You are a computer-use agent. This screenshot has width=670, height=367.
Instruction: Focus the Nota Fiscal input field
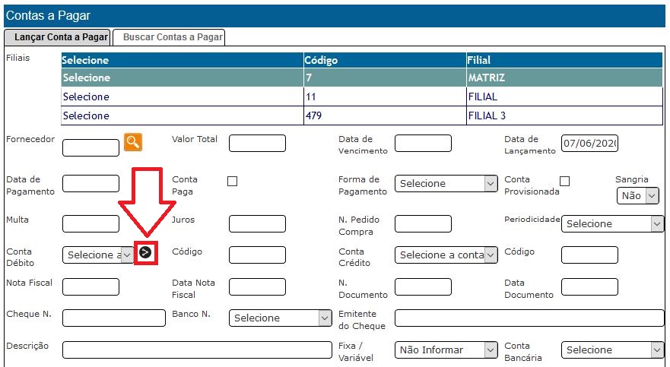pos(91,286)
